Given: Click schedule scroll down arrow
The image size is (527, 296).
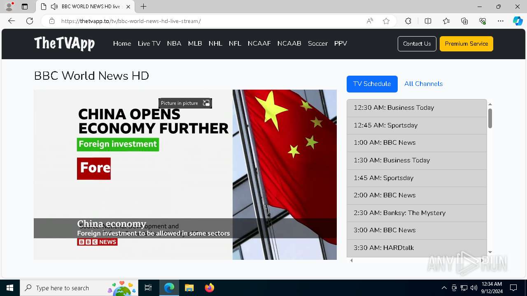Looking at the screenshot, I should pyautogui.click(x=490, y=252).
